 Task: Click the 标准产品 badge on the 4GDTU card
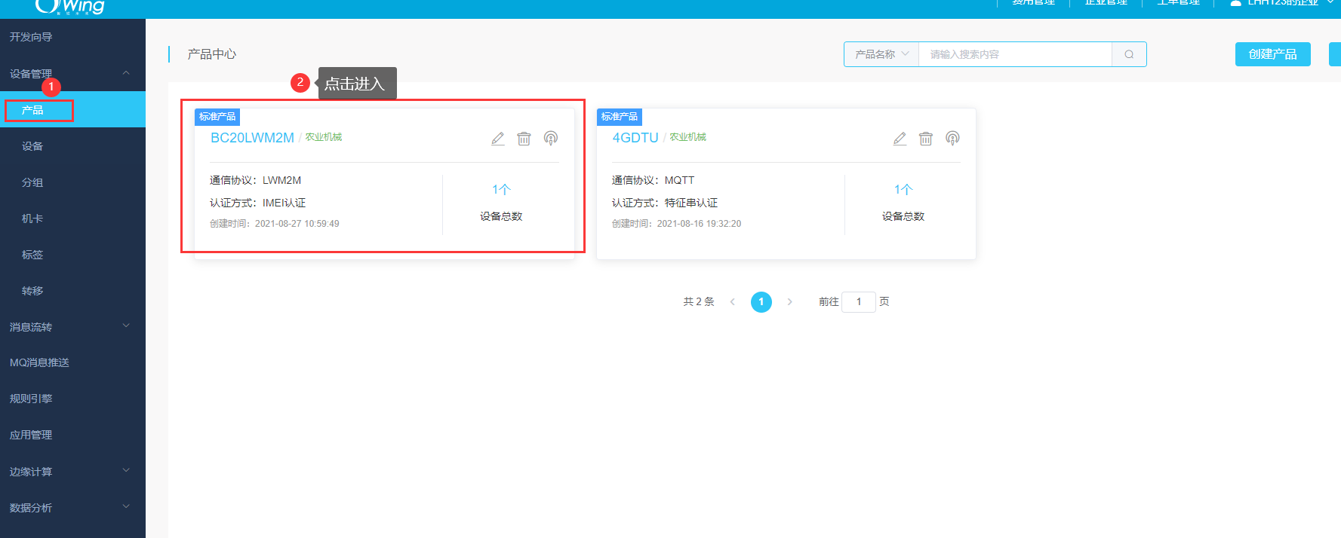620,117
